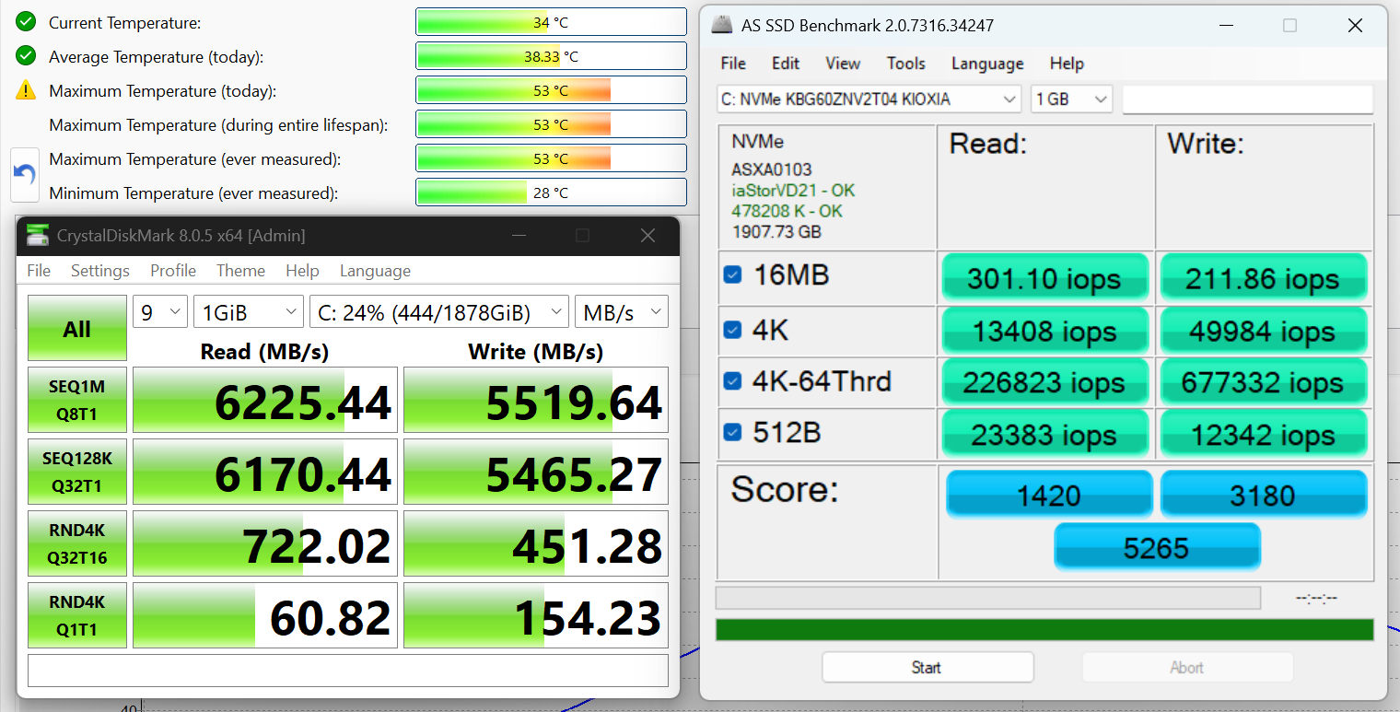
Task: Click the empty text field beside 1 GB dropdown
Action: tap(1247, 99)
